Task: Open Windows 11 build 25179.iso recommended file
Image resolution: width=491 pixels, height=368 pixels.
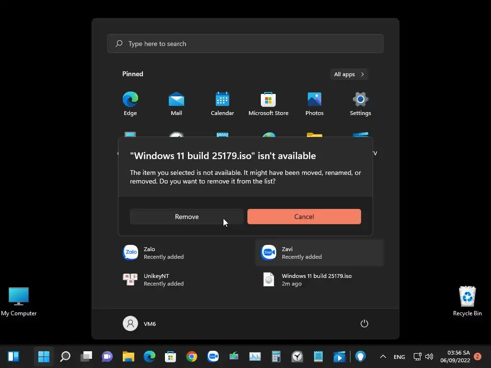Action: pyautogui.click(x=319, y=279)
